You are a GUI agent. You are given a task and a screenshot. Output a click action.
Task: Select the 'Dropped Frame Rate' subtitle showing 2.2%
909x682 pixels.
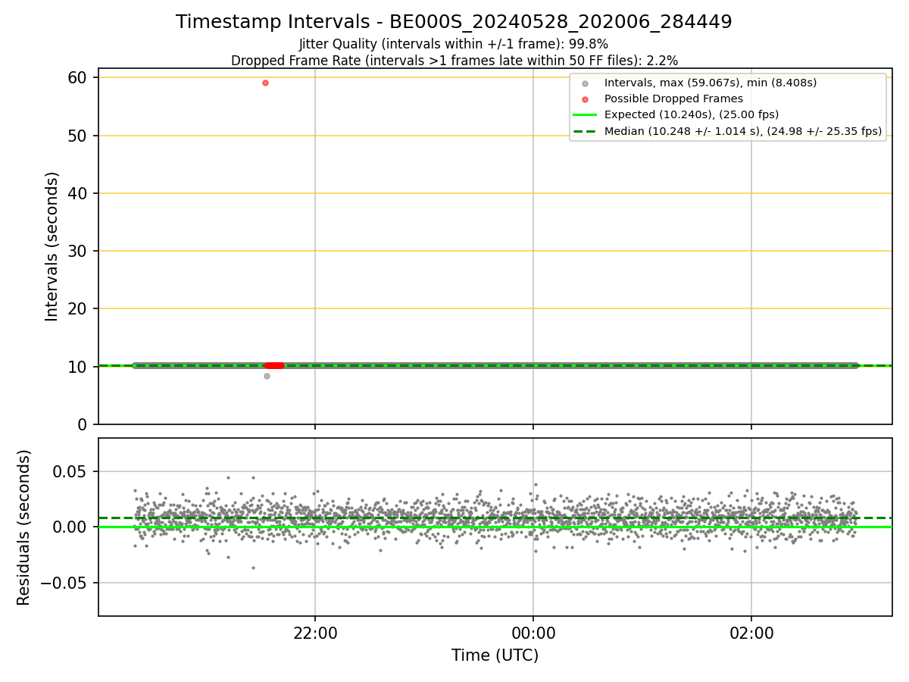454,61
